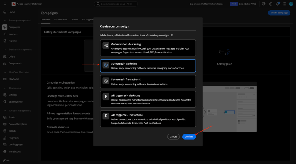Switch to the Overview tab
Image resolution: width=296 pixels, height=164 pixels.
45,20
